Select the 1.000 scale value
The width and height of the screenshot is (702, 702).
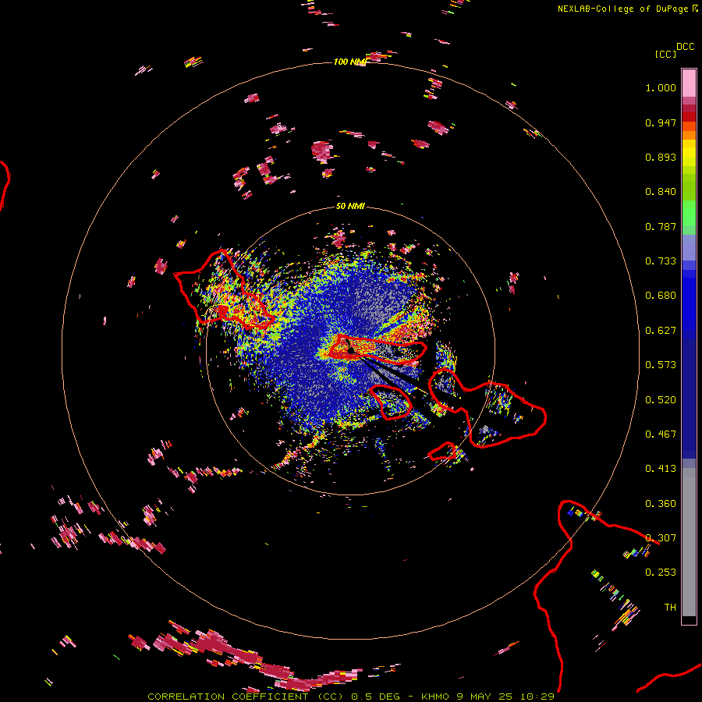[x=661, y=87]
